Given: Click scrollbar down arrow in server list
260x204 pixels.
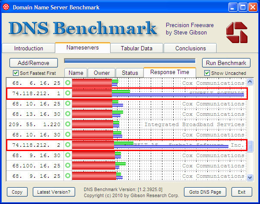Looking at the screenshot, I should (250, 177).
